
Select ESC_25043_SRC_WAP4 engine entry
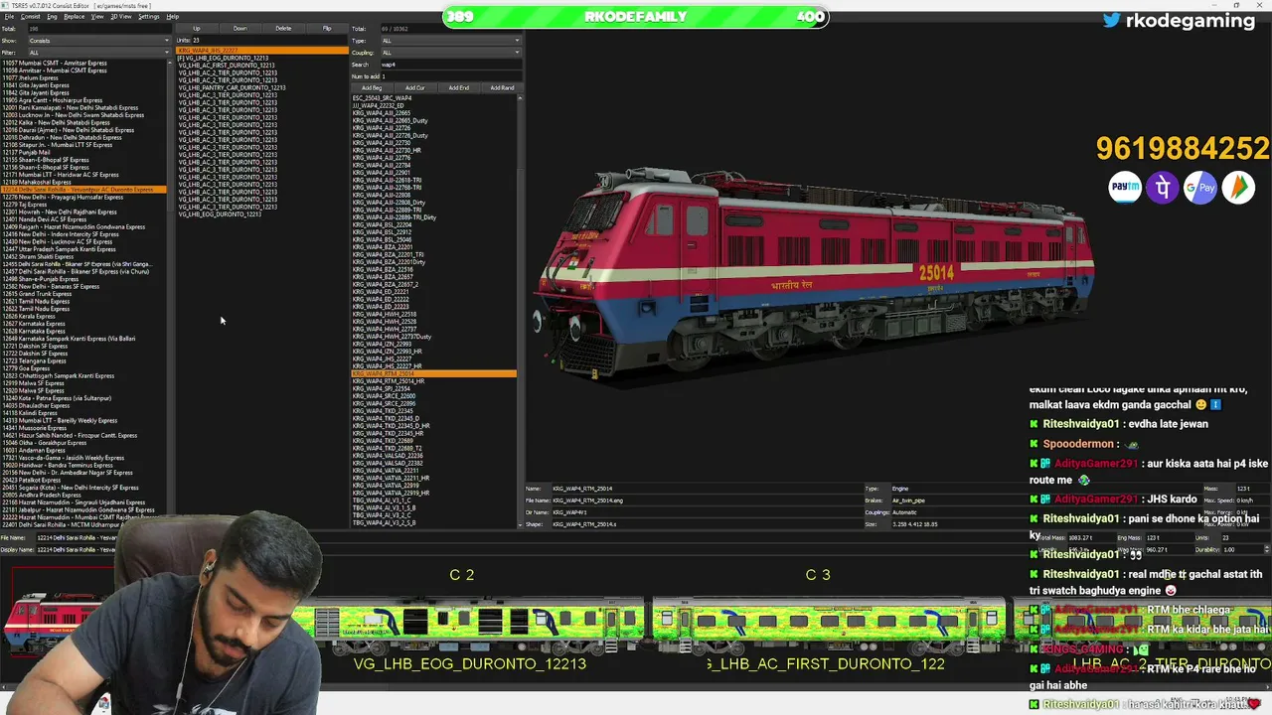tap(383, 98)
